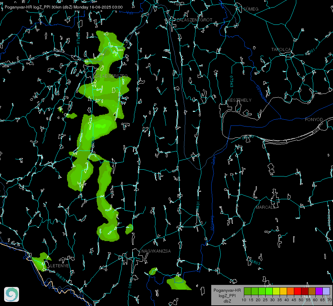
Task: Select the 30–35 dBZ yellow-green swatch
Action: 276,291
